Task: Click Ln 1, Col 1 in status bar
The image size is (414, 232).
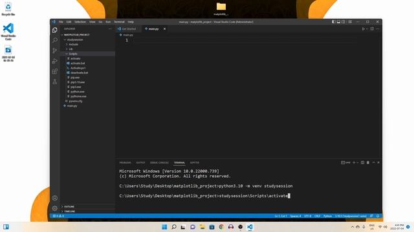Action: coord(281,216)
